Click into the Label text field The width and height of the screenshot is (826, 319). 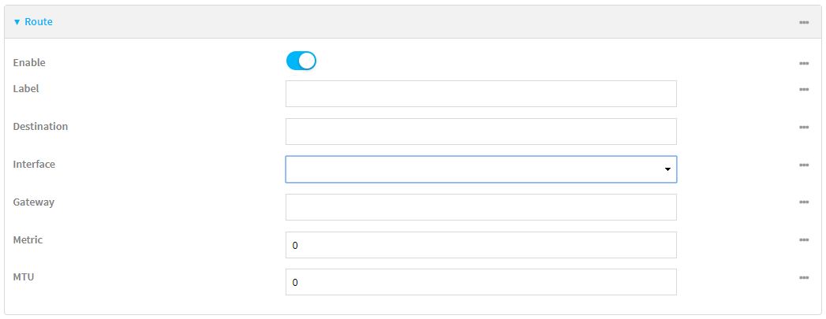click(480, 94)
